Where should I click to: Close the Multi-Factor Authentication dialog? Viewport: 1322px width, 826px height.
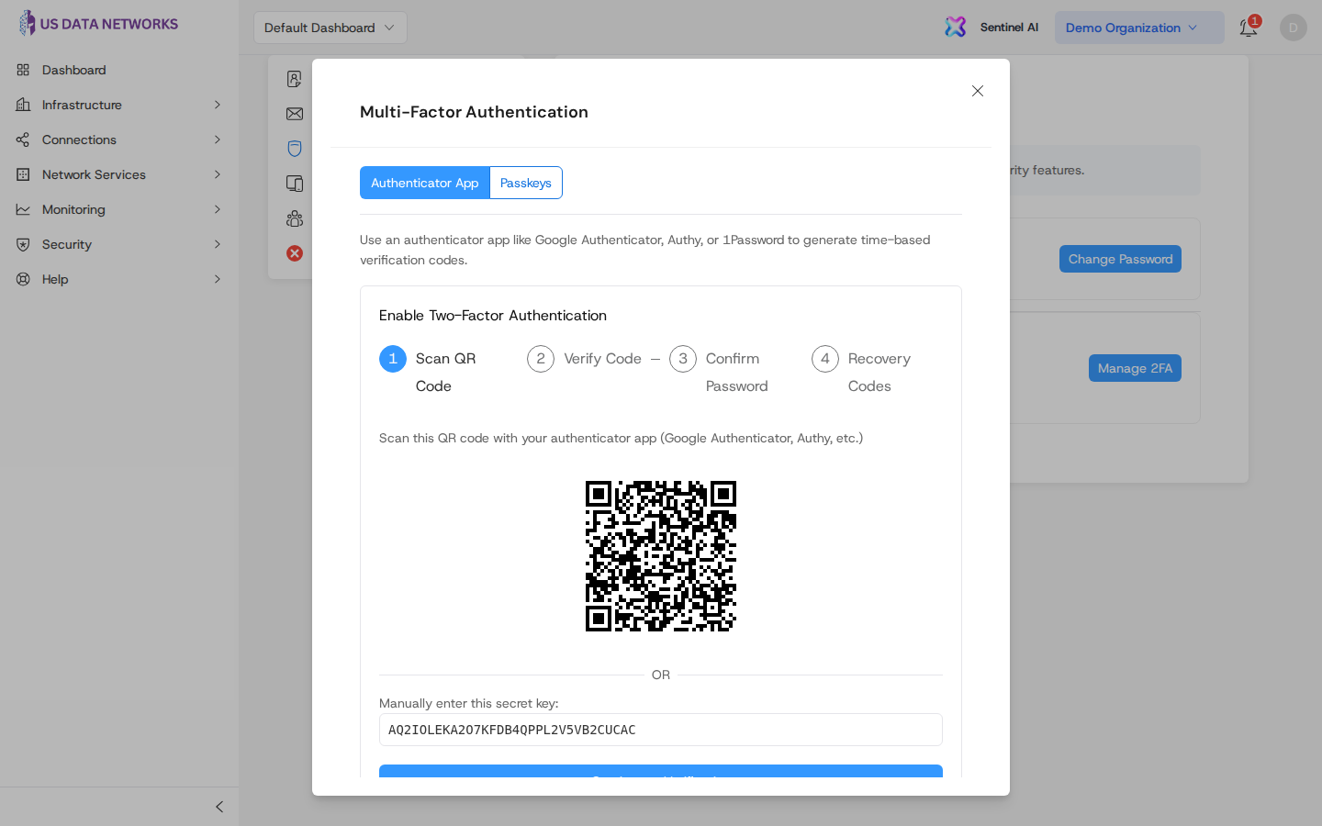978,91
